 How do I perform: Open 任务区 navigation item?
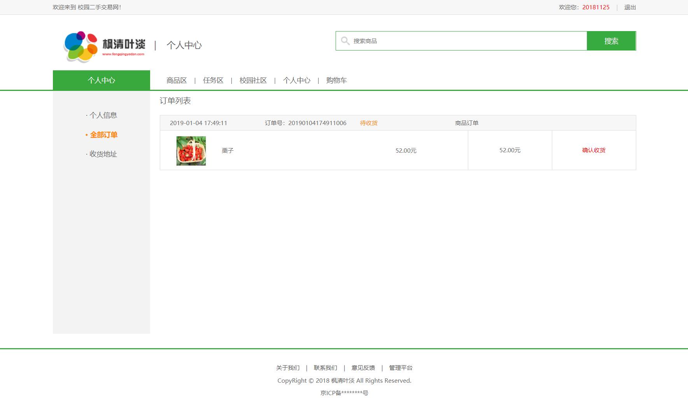[x=213, y=80]
